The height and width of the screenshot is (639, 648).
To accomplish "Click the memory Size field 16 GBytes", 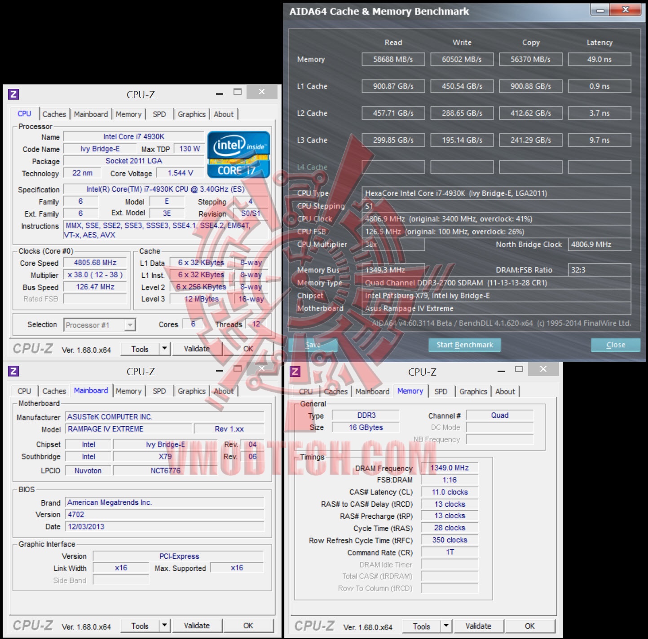I will point(366,427).
